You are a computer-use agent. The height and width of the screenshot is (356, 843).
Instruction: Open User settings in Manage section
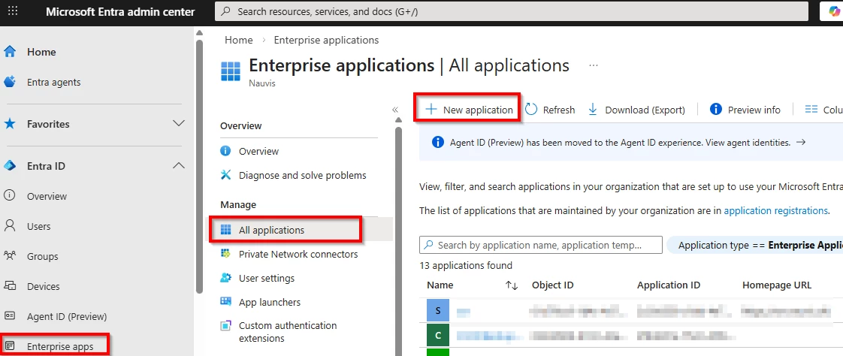pyautogui.click(x=266, y=278)
